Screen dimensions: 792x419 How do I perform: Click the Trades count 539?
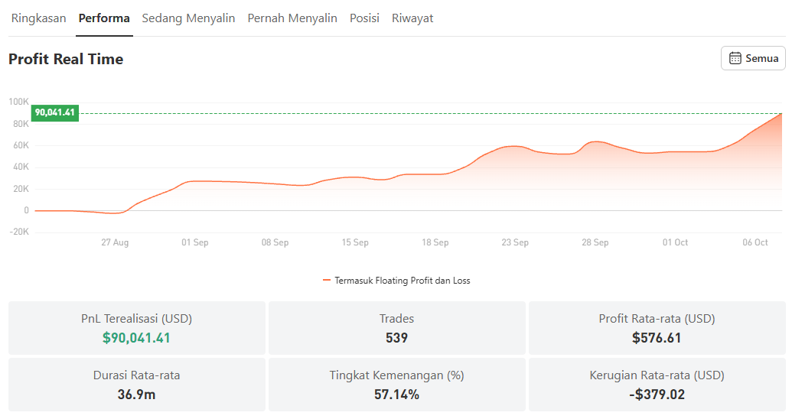(396, 338)
